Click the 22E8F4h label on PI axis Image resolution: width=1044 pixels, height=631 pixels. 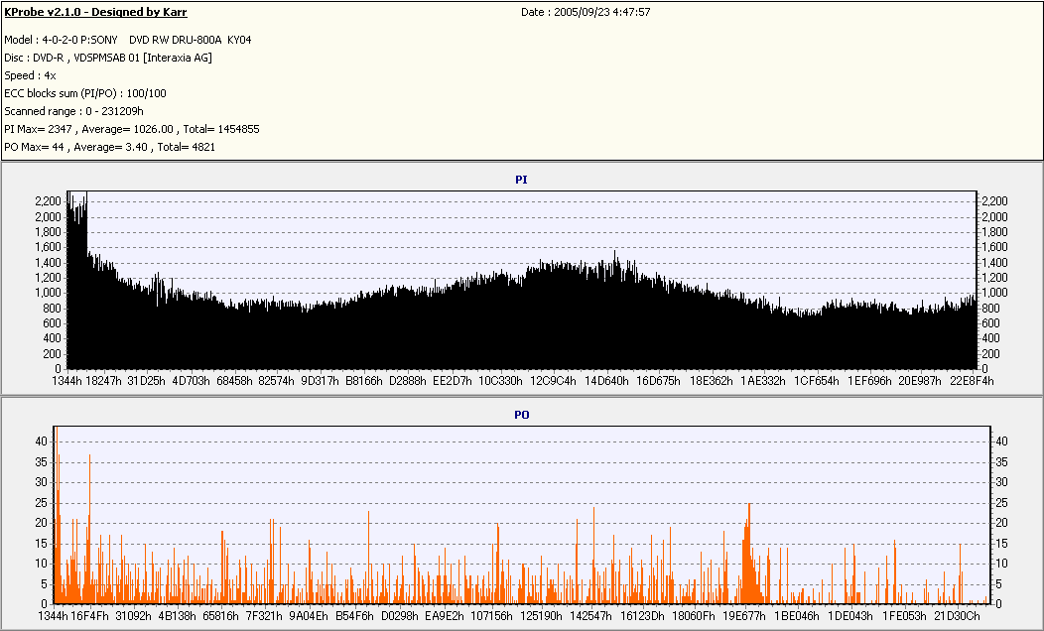click(971, 380)
